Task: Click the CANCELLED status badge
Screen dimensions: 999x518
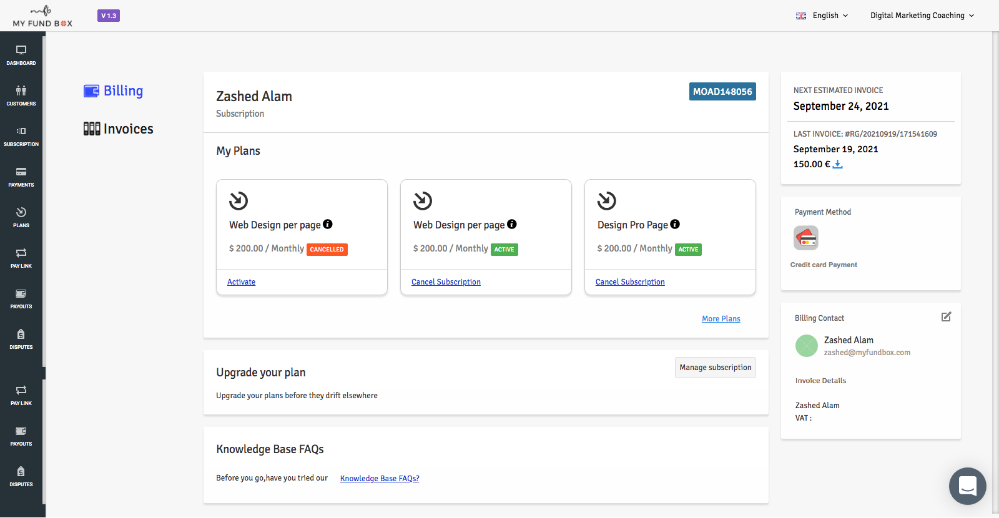Action: click(x=327, y=250)
